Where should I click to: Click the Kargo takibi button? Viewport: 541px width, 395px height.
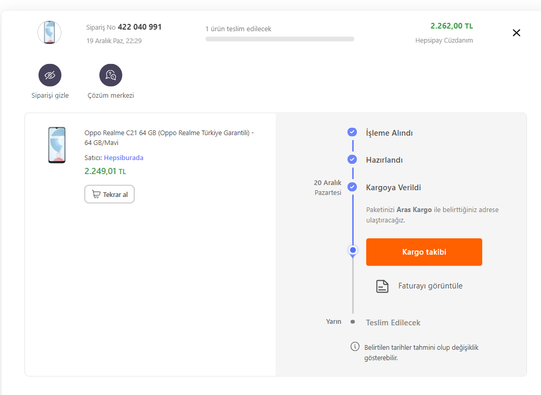[424, 252]
